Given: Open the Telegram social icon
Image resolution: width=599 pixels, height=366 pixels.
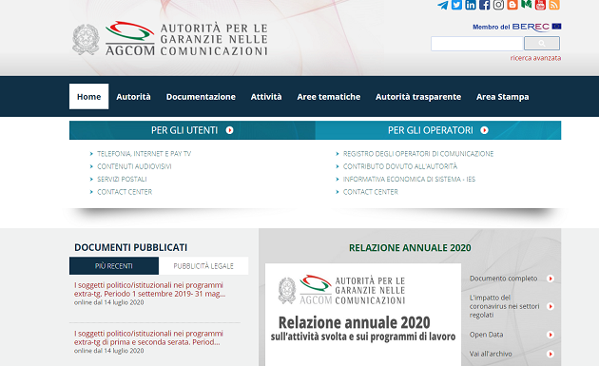Looking at the screenshot, I should [443, 5].
